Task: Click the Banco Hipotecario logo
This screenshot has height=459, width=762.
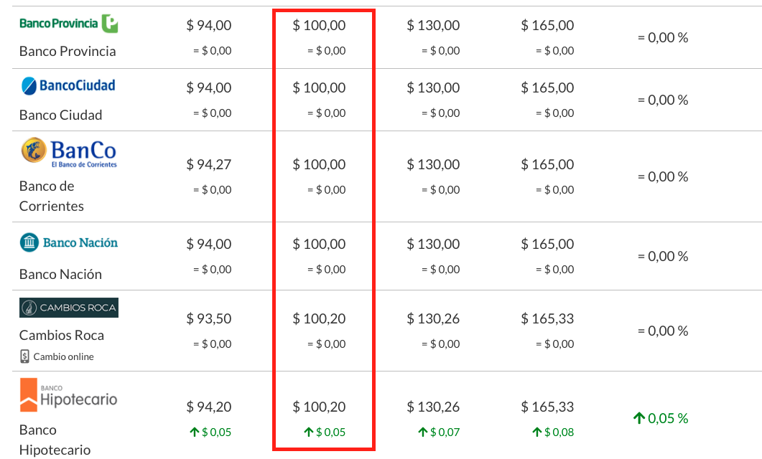Action: [x=68, y=395]
